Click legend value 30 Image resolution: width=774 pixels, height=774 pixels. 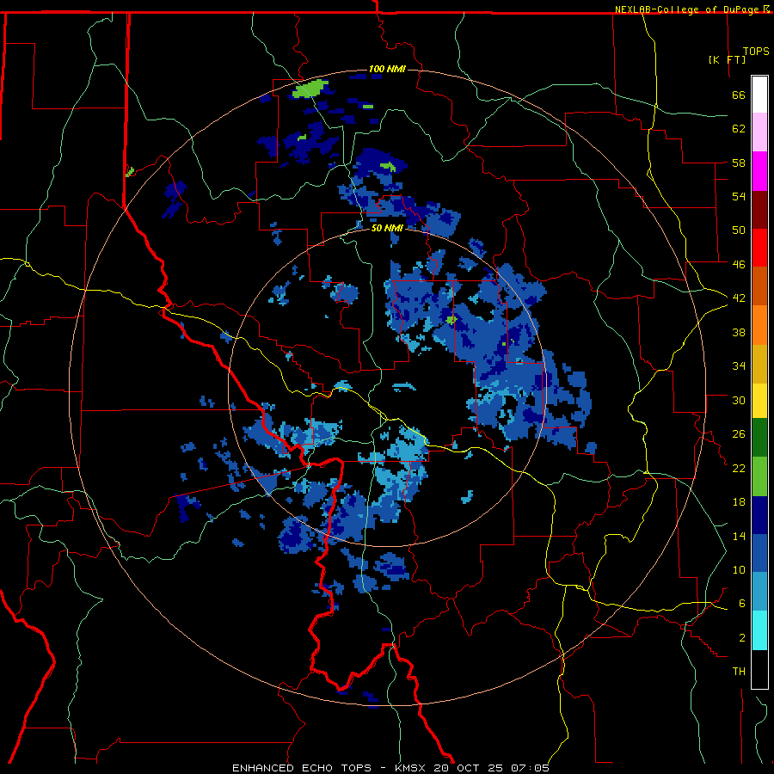coord(739,400)
